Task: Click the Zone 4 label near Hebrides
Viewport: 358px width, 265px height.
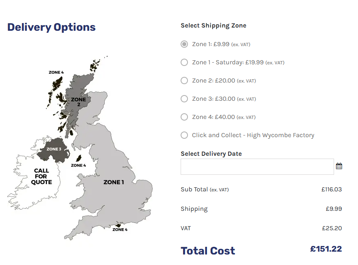Action: pyautogui.click(x=56, y=72)
